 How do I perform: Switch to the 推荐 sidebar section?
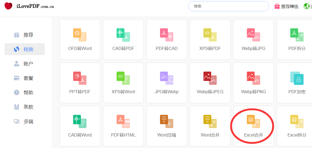click(x=25, y=35)
